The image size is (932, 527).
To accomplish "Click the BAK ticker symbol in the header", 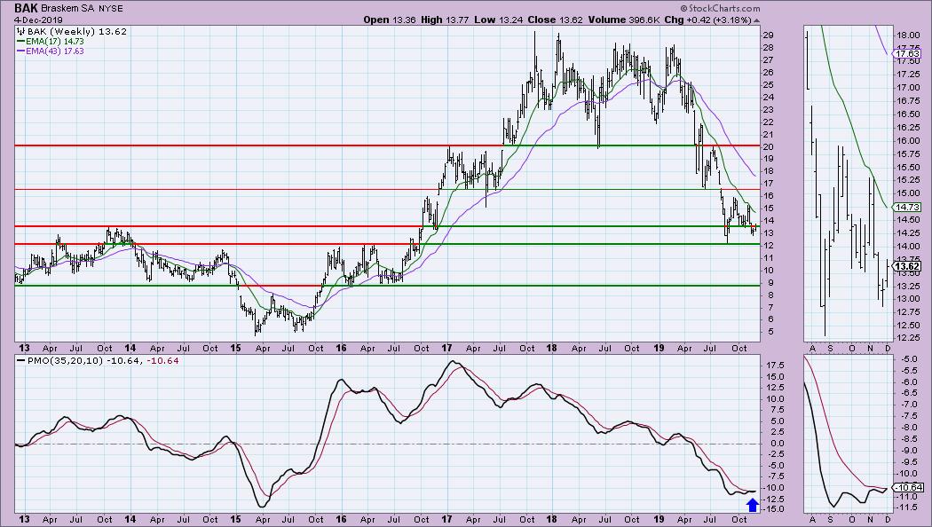I will click(x=26, y=8).
